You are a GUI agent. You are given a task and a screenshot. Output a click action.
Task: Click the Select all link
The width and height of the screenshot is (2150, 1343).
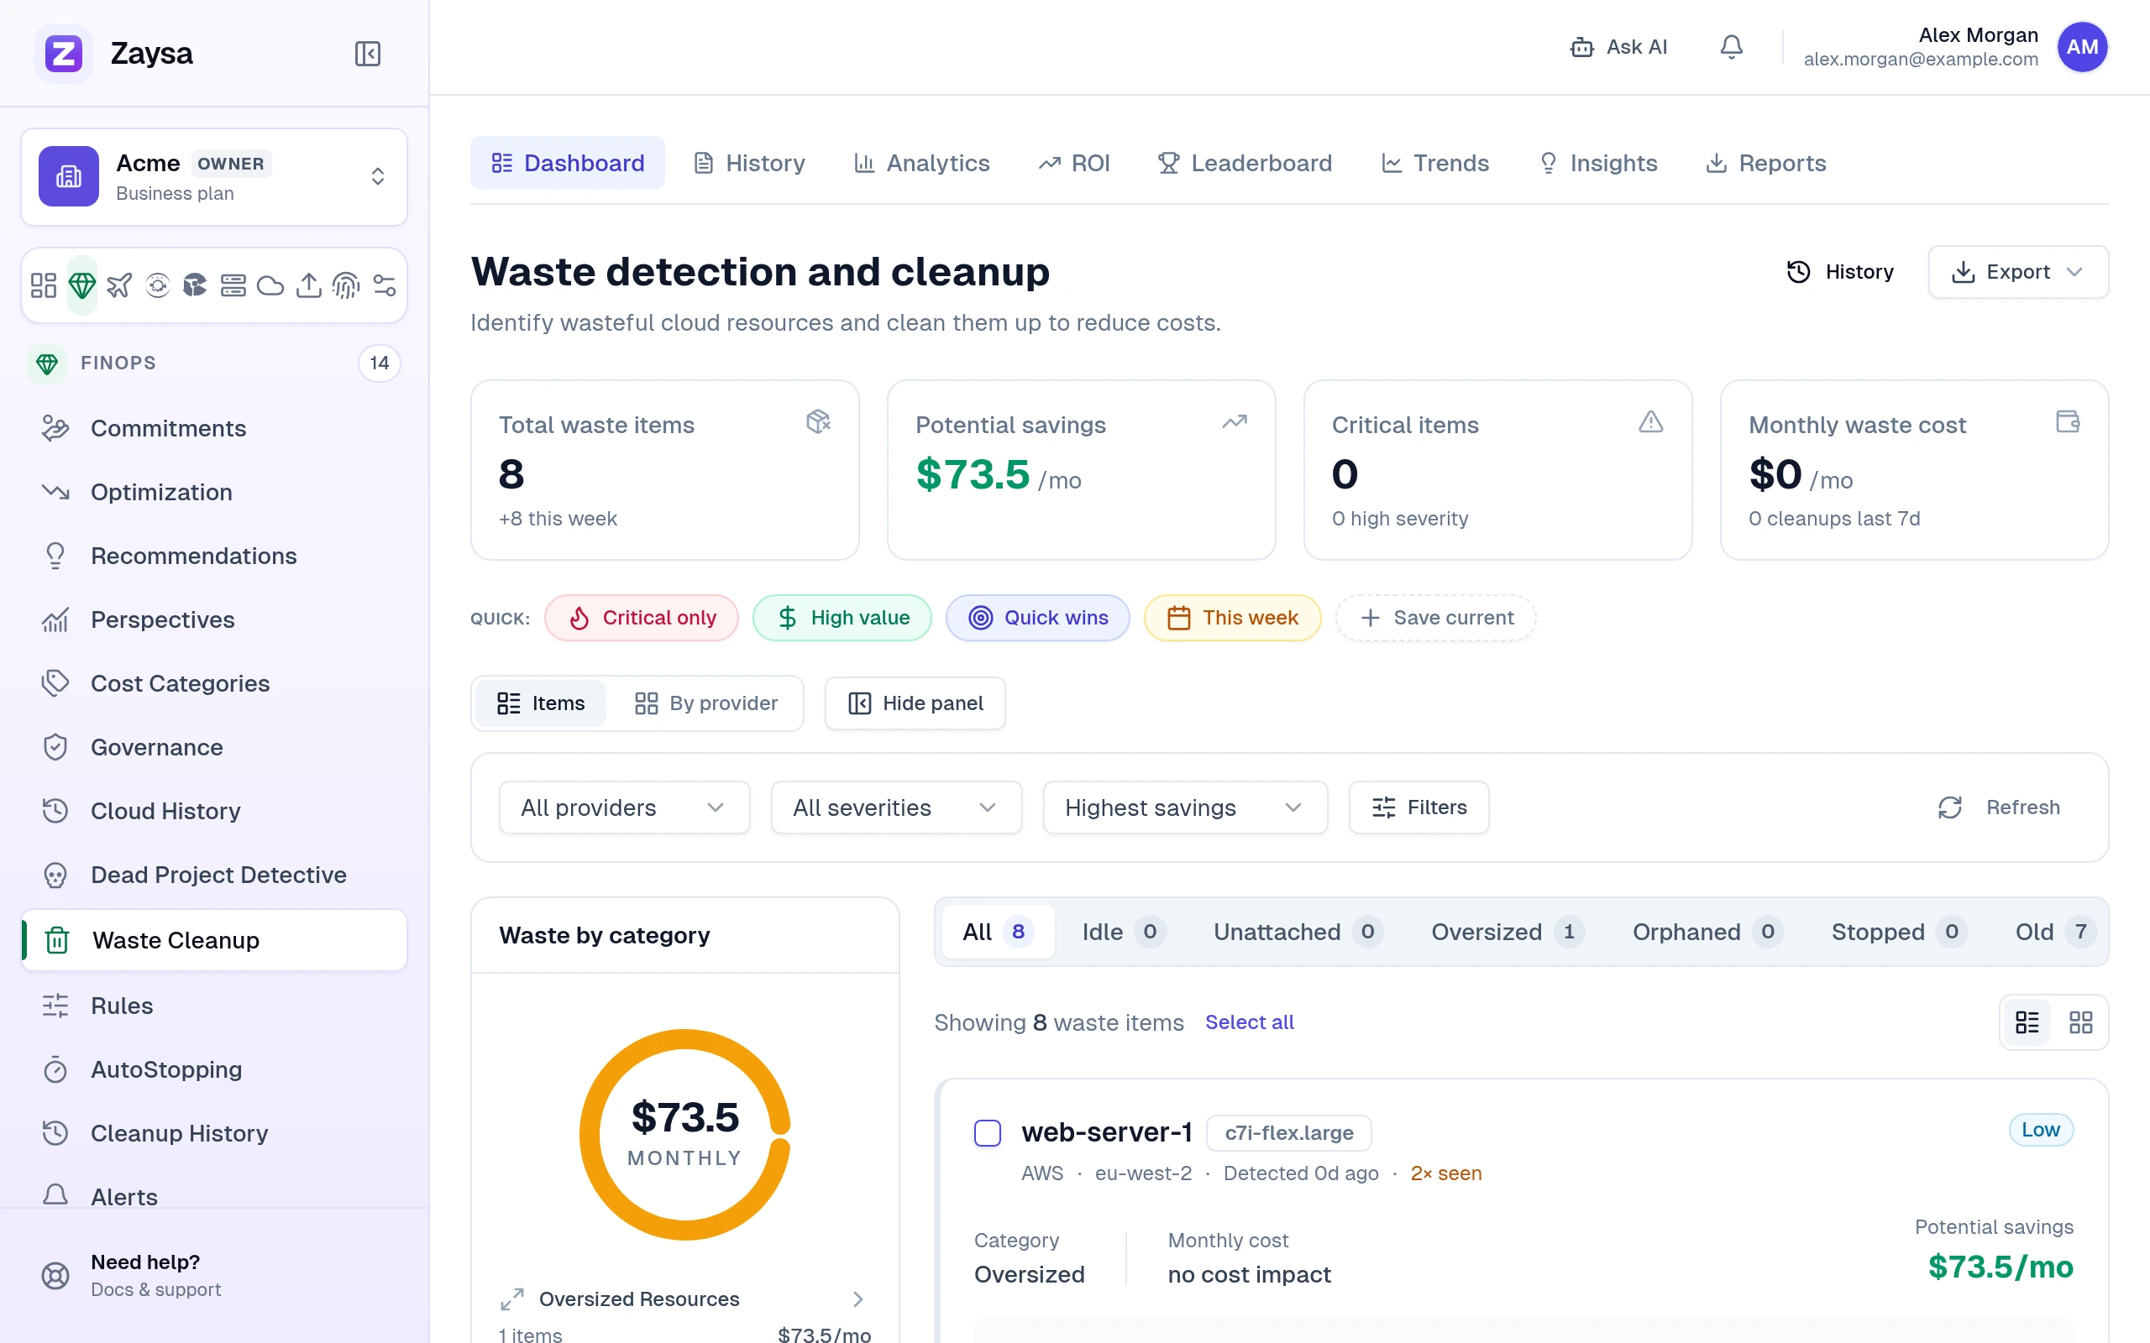[1249, 1022]
